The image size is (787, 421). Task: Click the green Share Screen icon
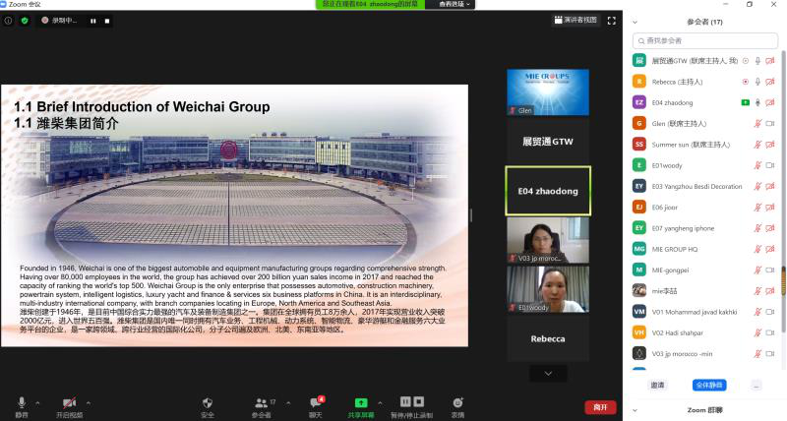(361, 402)
